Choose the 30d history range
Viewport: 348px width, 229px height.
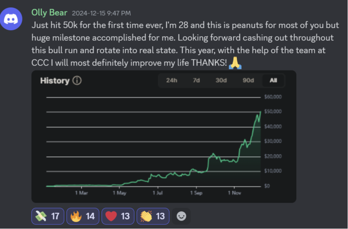point(221,80)
